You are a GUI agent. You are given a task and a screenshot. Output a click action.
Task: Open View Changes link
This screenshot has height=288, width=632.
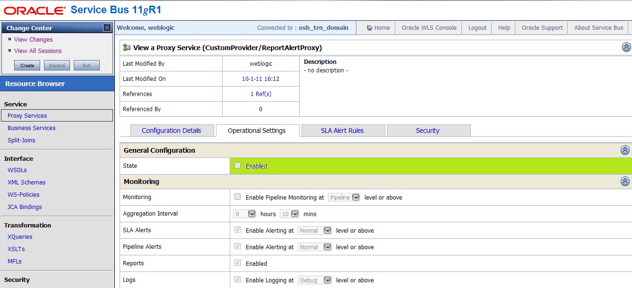33,40
